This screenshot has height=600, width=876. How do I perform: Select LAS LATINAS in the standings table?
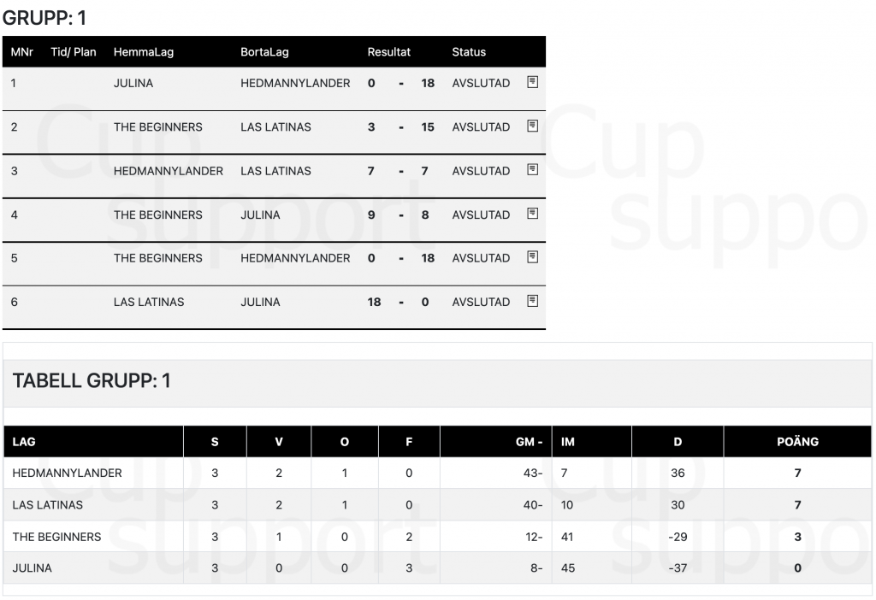pyautogui.click(x=48, y=504)
